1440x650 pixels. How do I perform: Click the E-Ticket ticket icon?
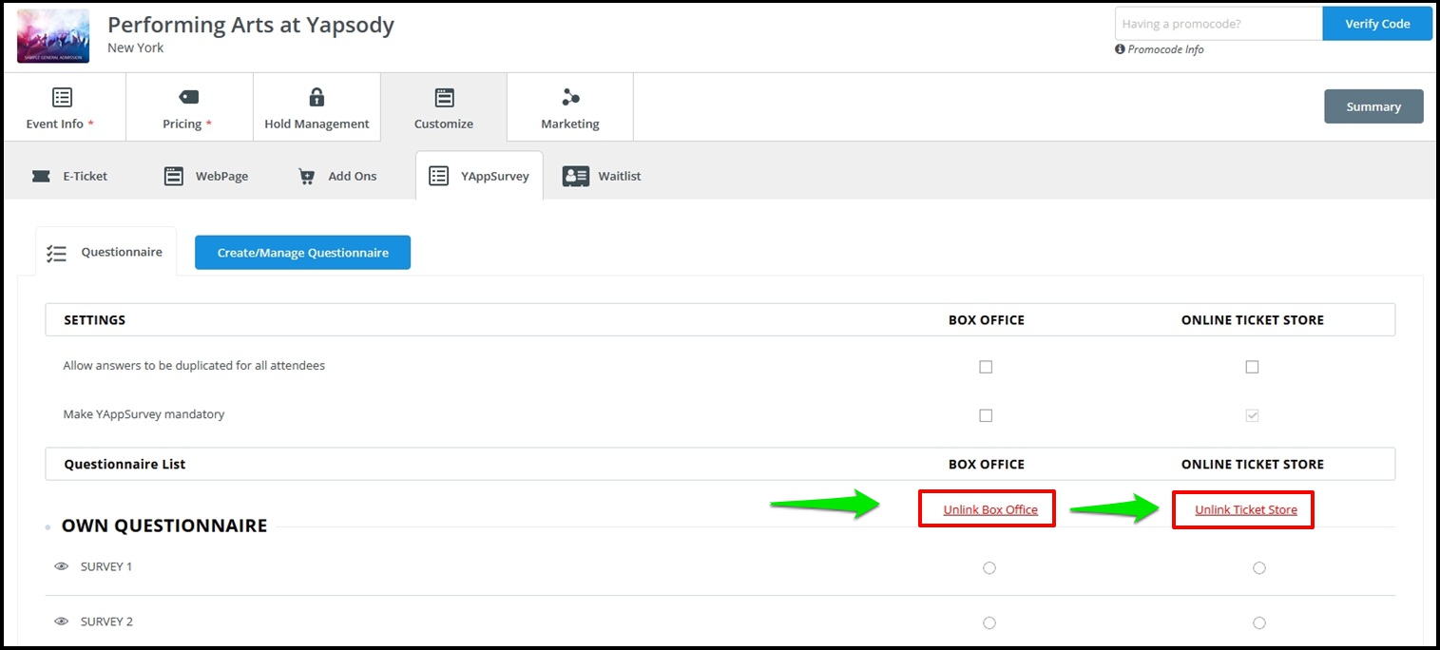click(41, 176)
